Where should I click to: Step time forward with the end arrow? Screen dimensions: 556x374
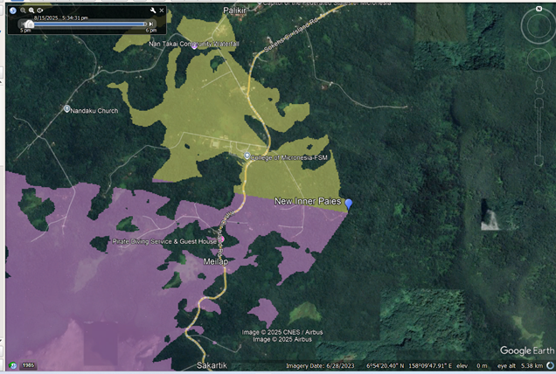point(151,24)
